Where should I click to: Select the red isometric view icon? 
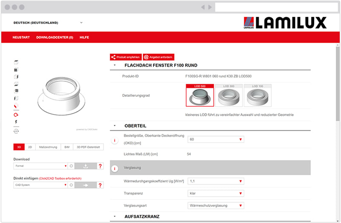click(x=16, y=106)
